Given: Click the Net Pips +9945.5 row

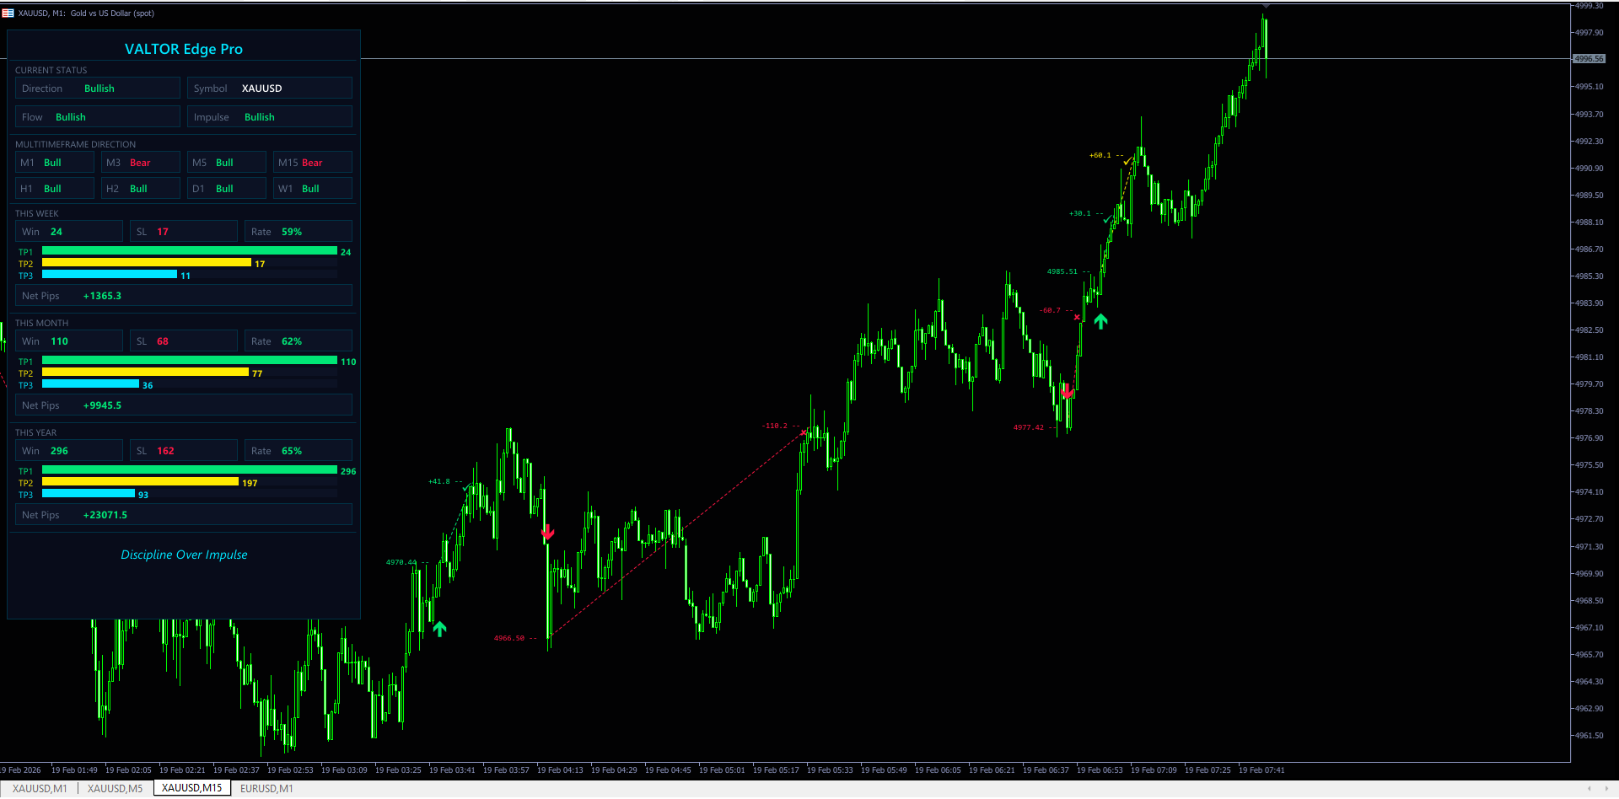Looking at the screenshot, I should (184, 405).
